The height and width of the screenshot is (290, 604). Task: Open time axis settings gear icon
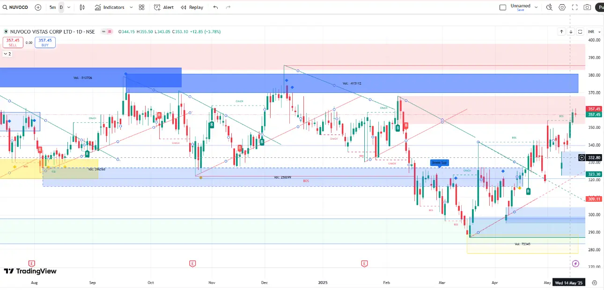click(x=594, y=283)
